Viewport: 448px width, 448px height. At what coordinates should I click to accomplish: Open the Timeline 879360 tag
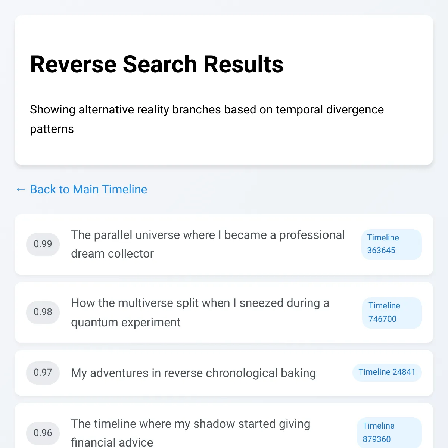(x=389, y=432)
